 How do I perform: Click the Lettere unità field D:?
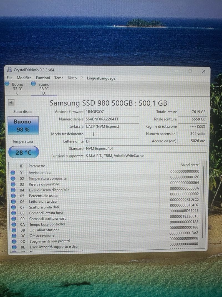click(112, 141)
